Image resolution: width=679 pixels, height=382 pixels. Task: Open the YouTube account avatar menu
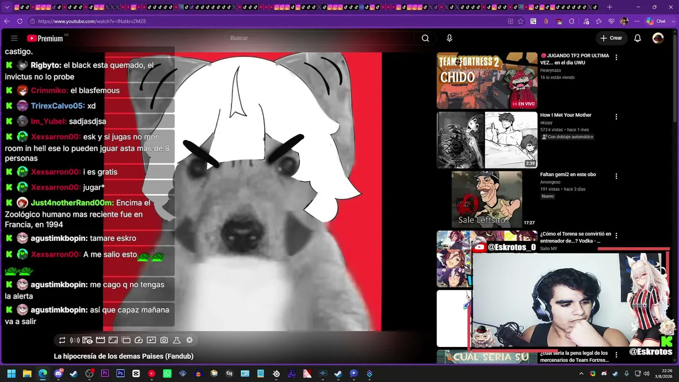658,38
